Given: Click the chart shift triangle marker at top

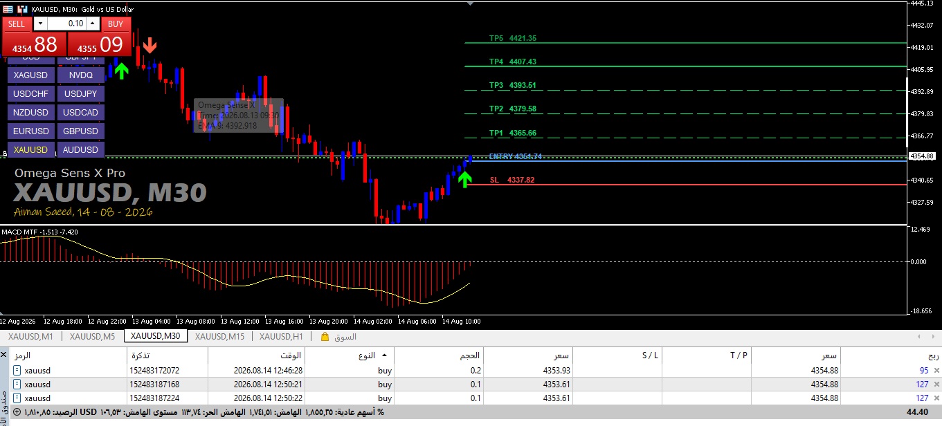Looking at the screenshot, I should (x=471, y=3).
